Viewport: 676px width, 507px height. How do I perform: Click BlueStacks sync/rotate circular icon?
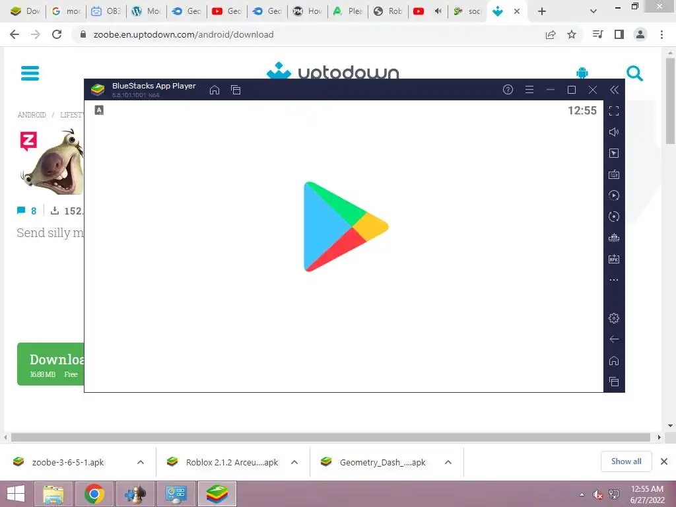tap(614, 217)
